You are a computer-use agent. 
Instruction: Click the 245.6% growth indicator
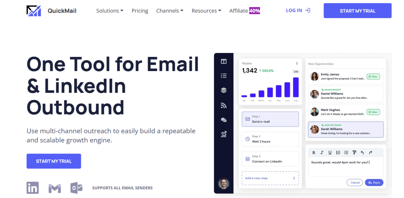pyautogui.click(x=266, y=71)
